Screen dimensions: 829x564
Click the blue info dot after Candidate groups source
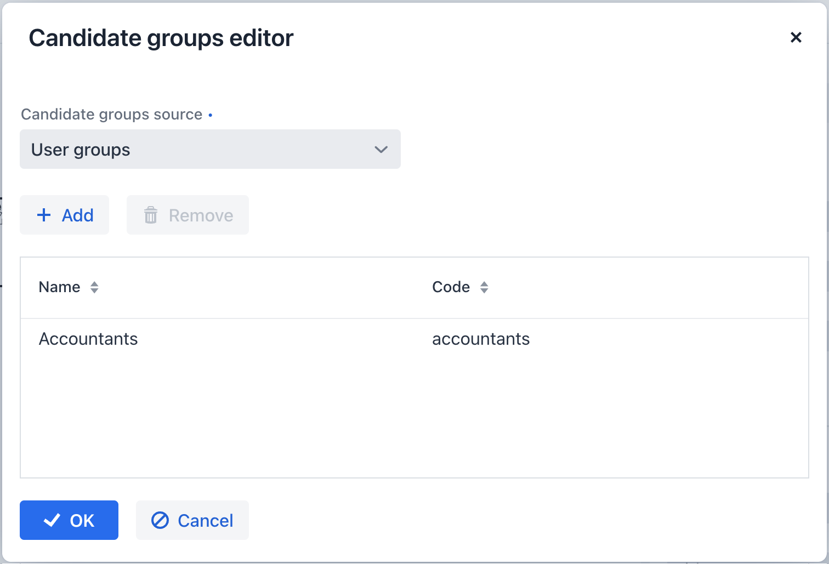pos(211,115)
